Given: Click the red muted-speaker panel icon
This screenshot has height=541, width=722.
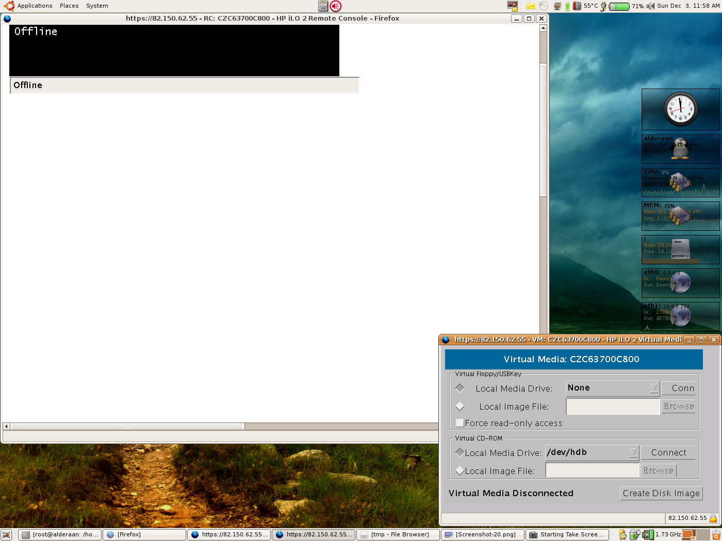Looking at the screenshot, I should tap(336, 6).
